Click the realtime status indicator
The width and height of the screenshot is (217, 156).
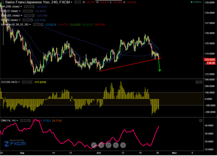click(196, 2)
